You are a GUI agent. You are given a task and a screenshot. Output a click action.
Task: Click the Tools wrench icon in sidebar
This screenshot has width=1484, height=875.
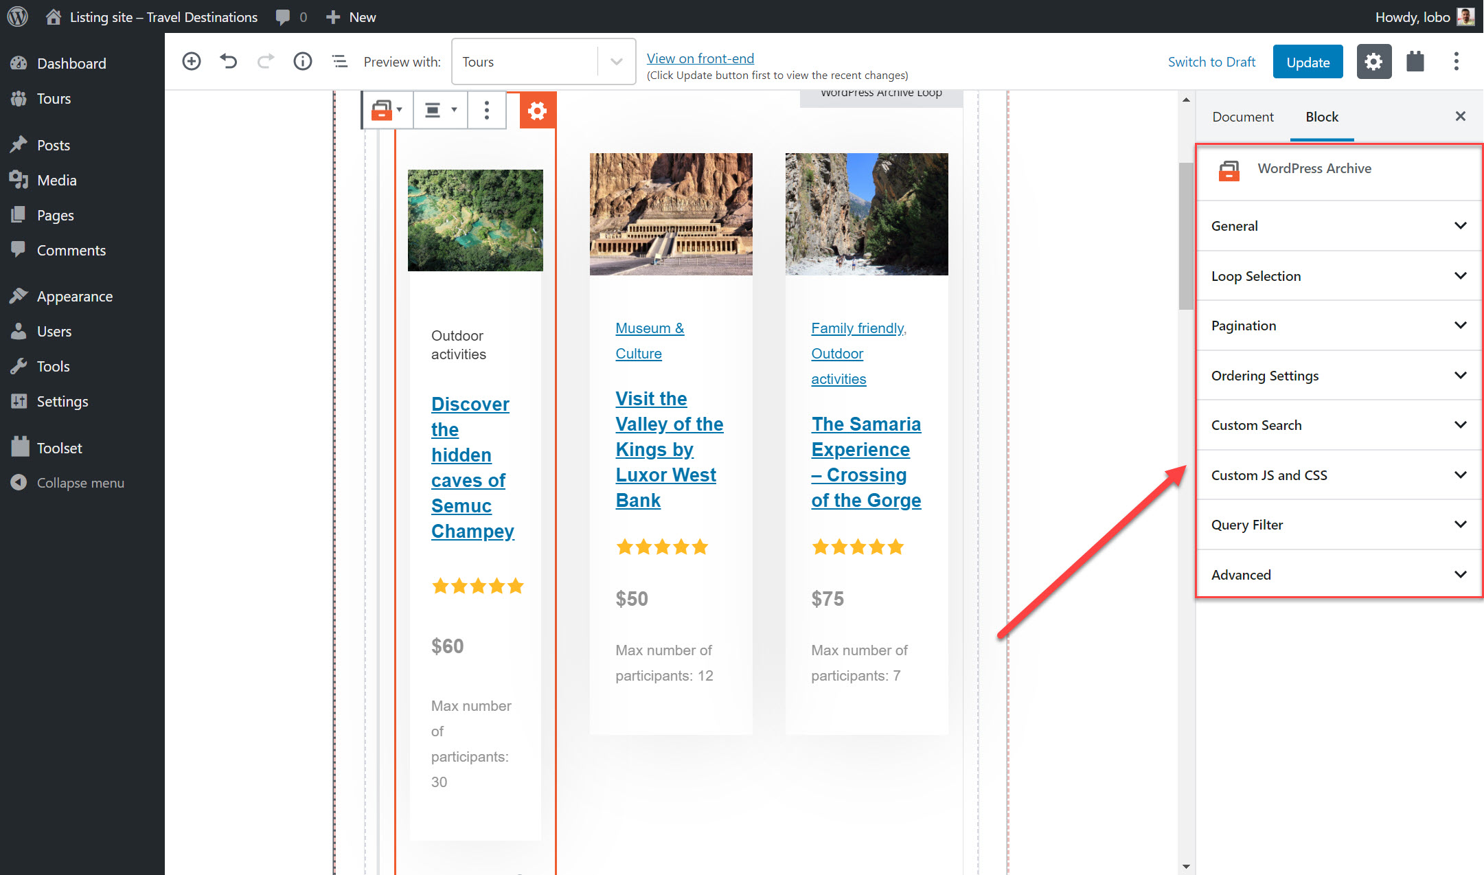pos(19,366)
